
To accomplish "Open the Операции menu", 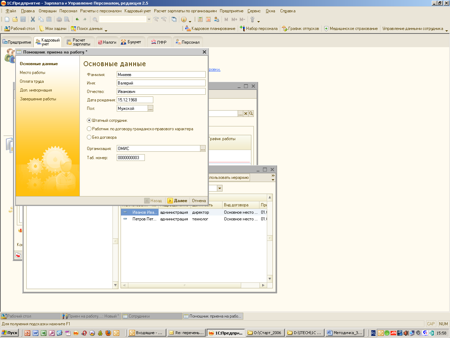I will [x=47, y=11].
